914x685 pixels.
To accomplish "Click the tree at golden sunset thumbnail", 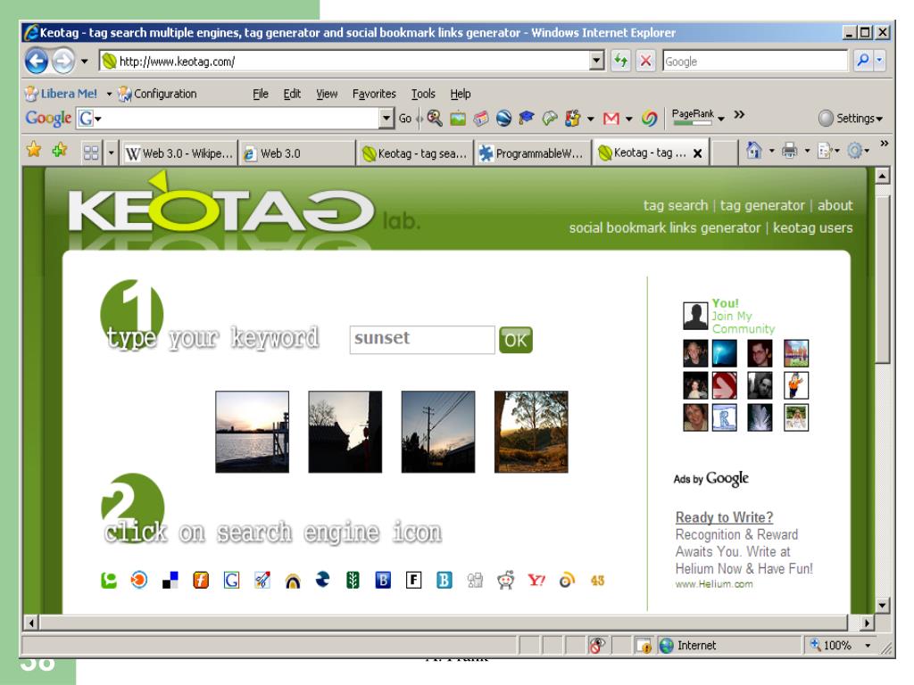I will 531,432.
